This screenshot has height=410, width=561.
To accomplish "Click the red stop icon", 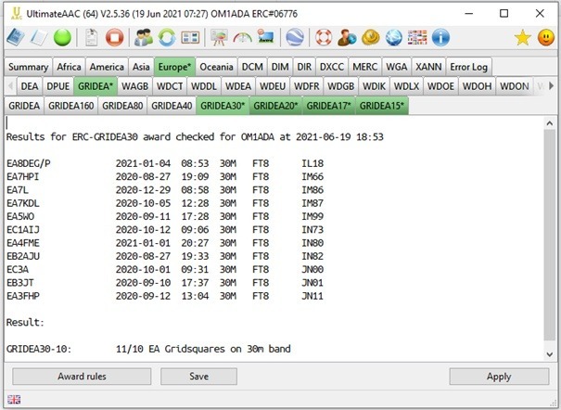I will 114,37.
